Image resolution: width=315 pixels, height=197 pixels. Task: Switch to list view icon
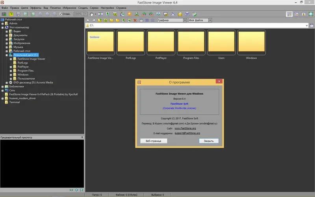(153, 20)
